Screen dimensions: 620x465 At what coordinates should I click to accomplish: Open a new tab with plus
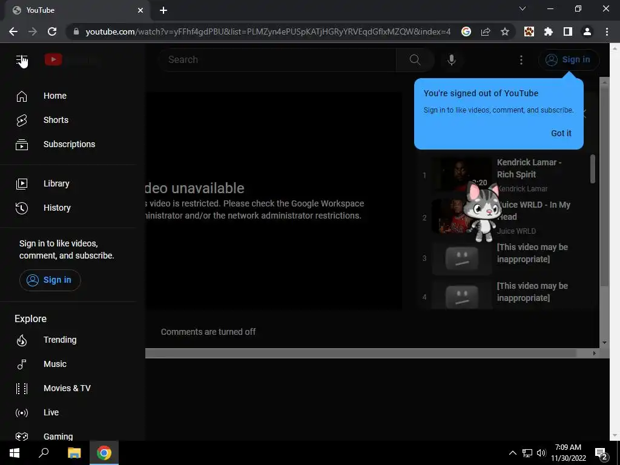point(163,10)
